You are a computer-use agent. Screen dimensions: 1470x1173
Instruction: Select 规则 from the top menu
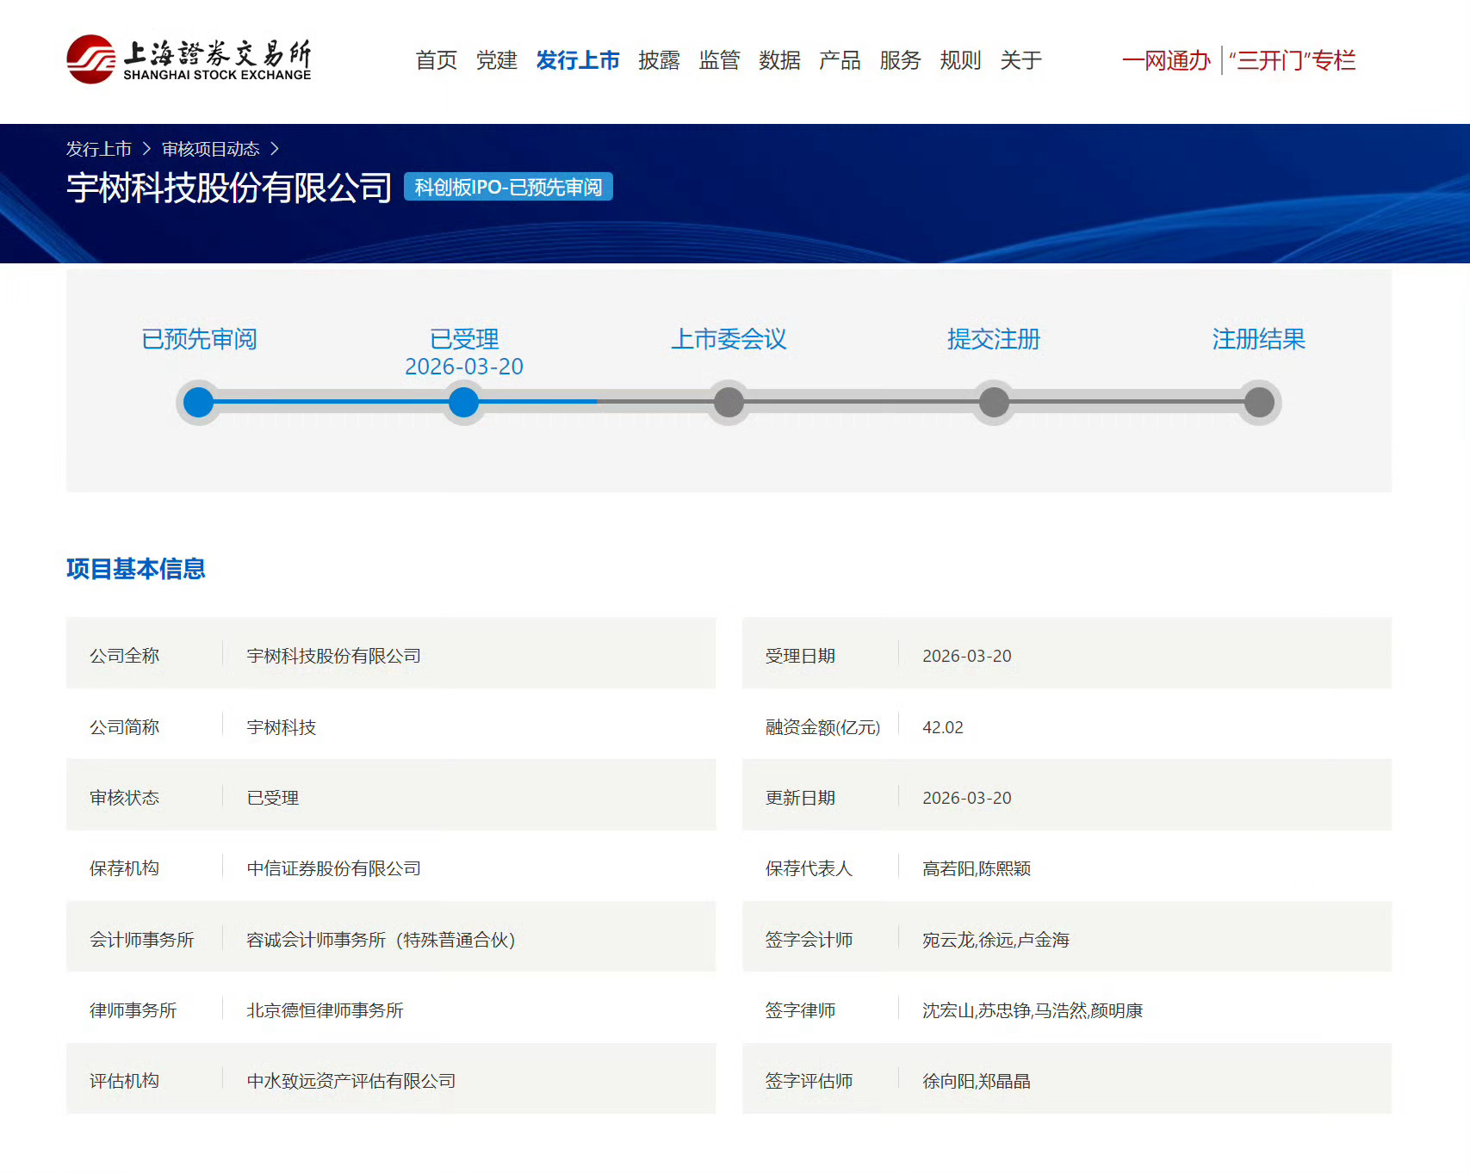960,60
